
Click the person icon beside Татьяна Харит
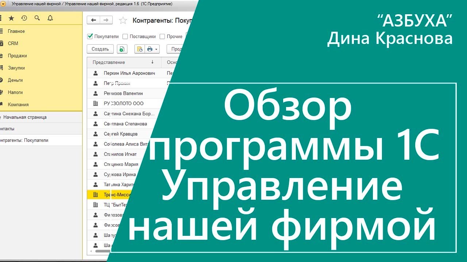(96, 185)
